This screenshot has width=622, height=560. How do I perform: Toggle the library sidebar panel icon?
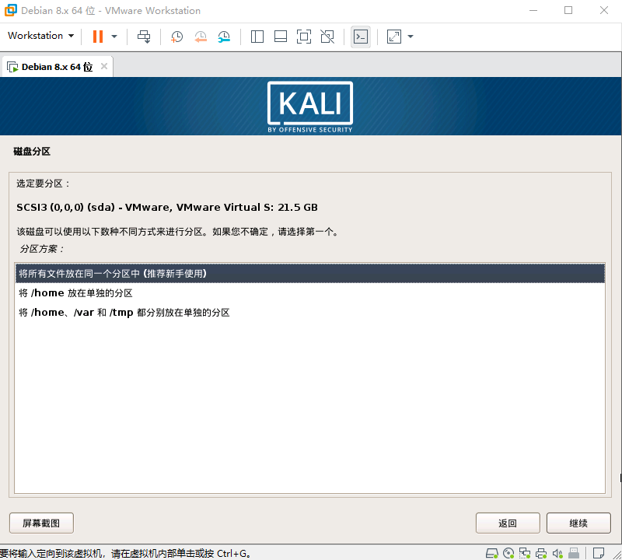(x=257, y=37)
